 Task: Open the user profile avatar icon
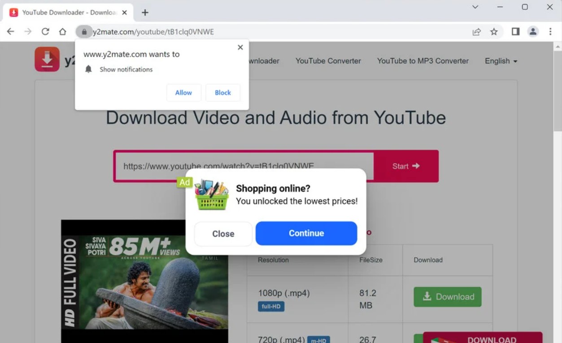pyautogui.click(x=533, y=31)
